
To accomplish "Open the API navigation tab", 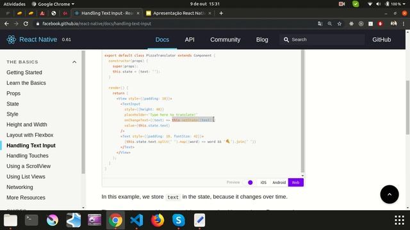I will 190,40.
